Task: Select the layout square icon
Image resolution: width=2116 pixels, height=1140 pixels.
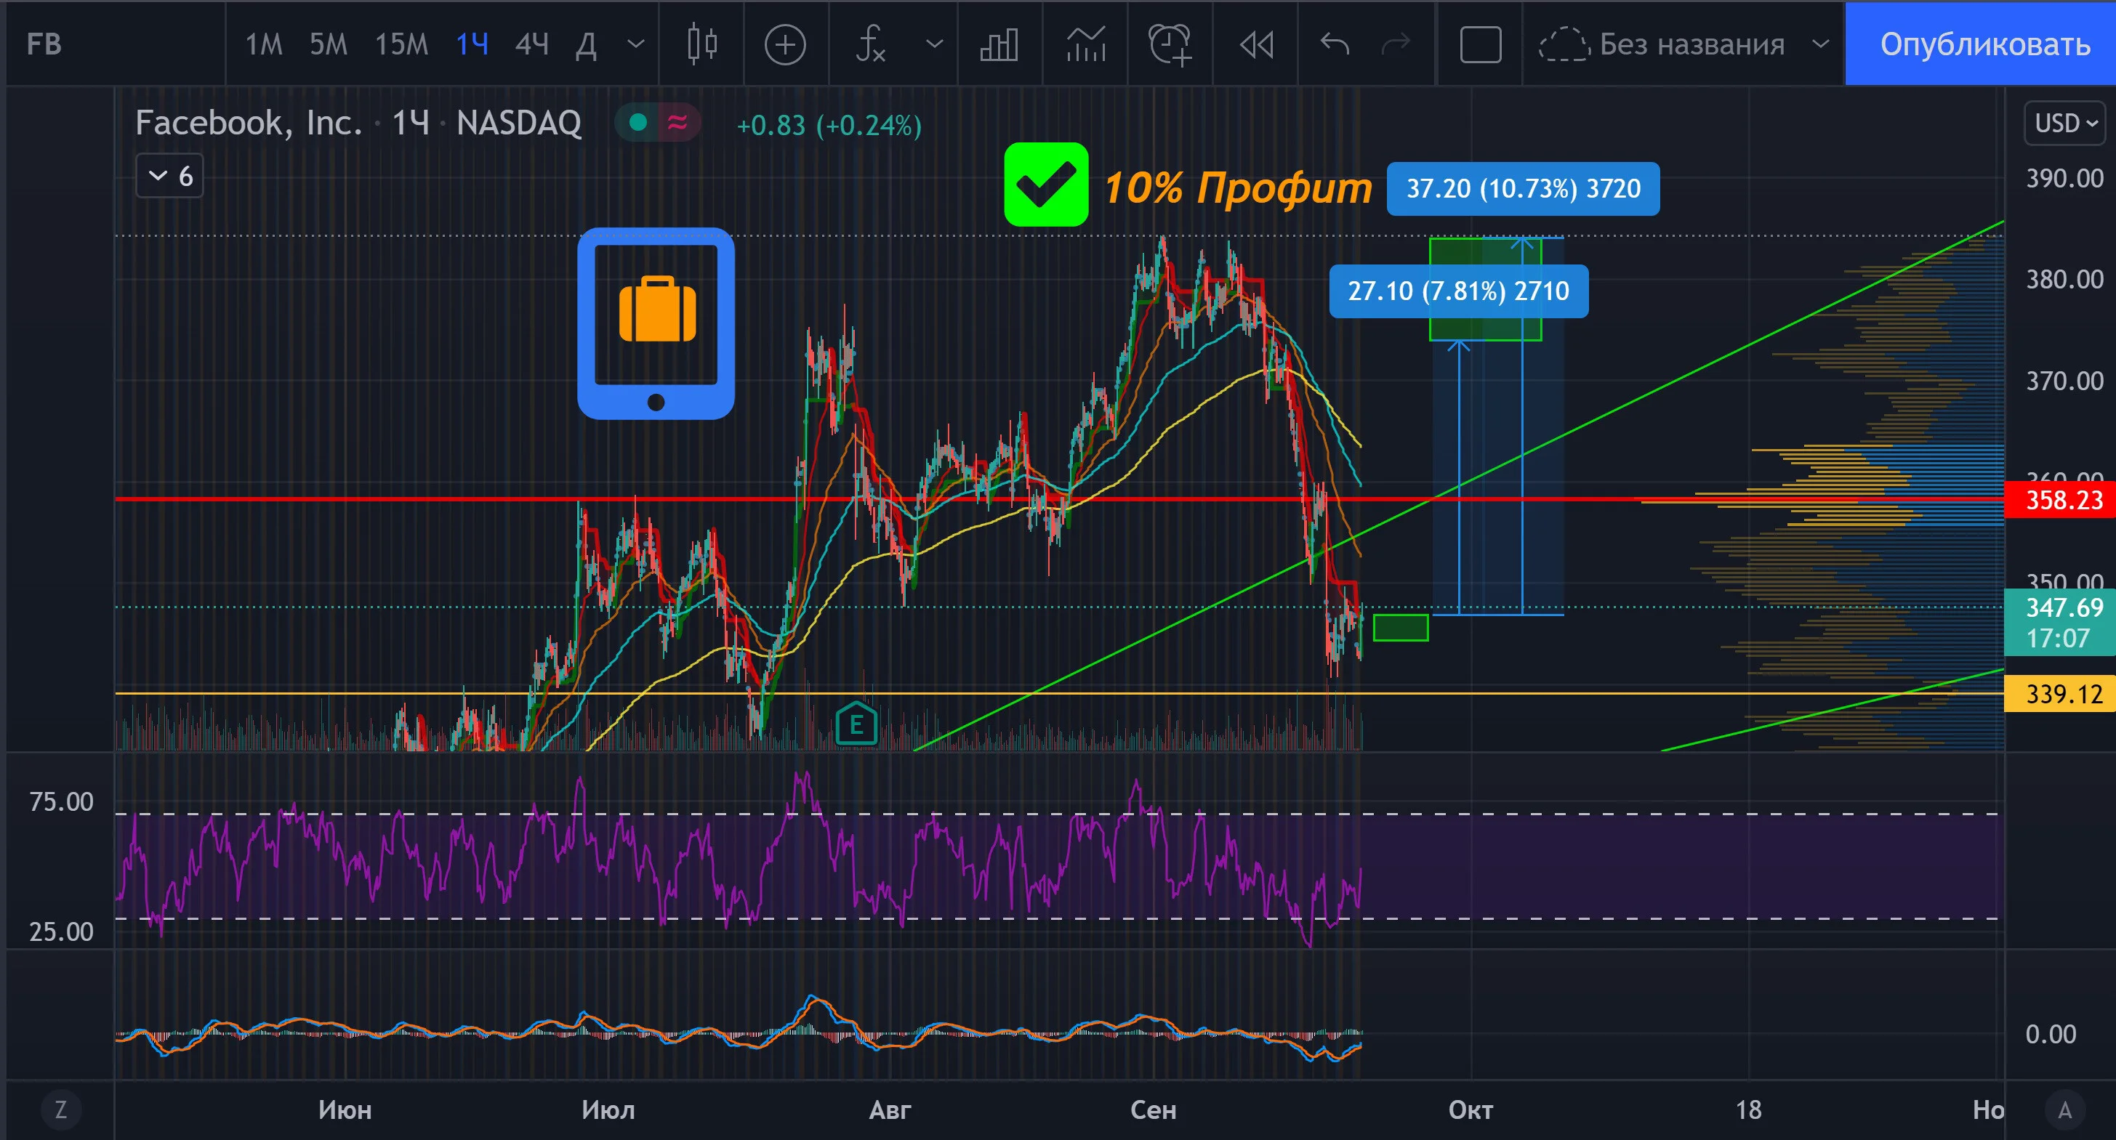Action: pyautogui.click(x=1480, y=44)
